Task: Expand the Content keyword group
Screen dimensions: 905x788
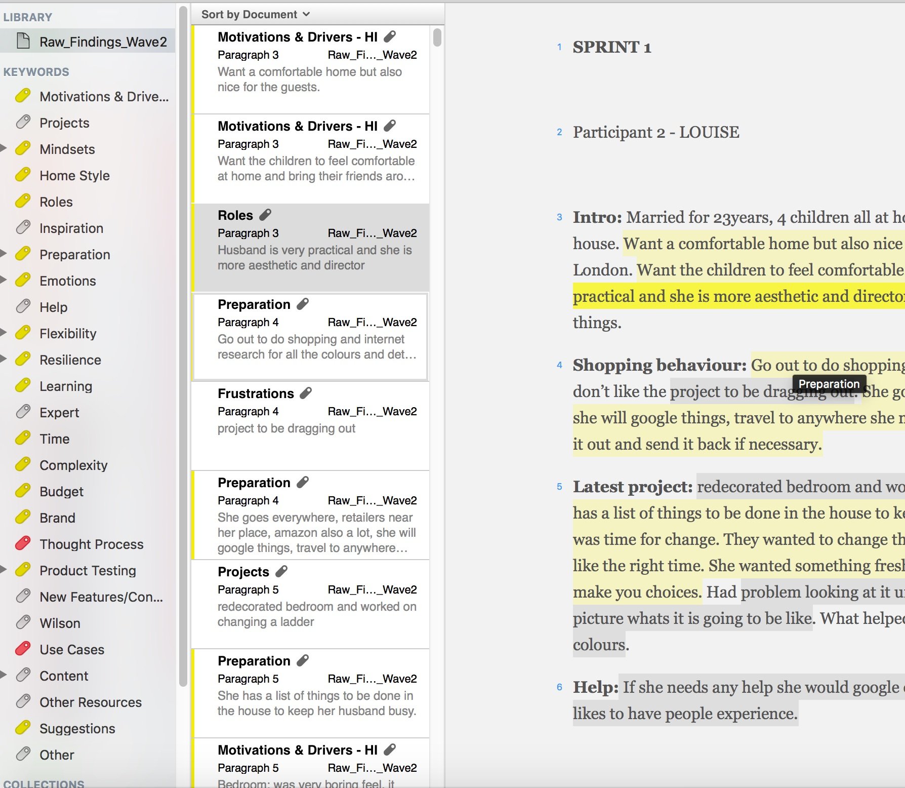Action: pos(4,675)
